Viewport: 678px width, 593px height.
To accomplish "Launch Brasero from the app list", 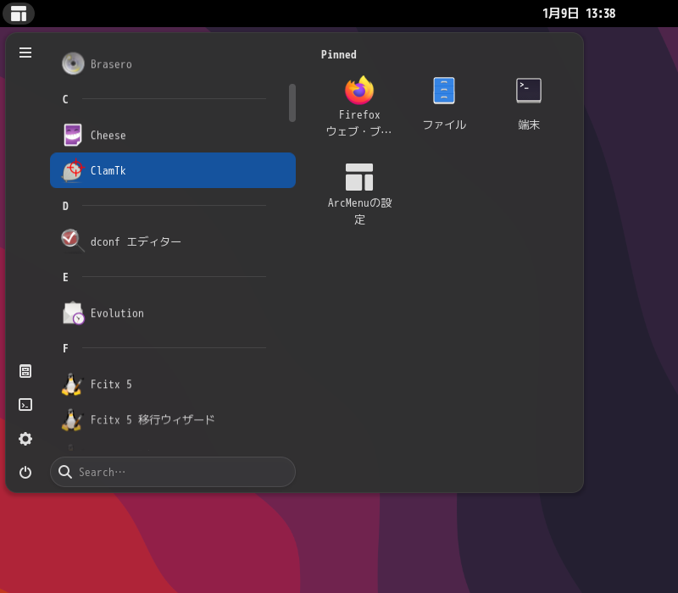I will click(x=173, y=64).
